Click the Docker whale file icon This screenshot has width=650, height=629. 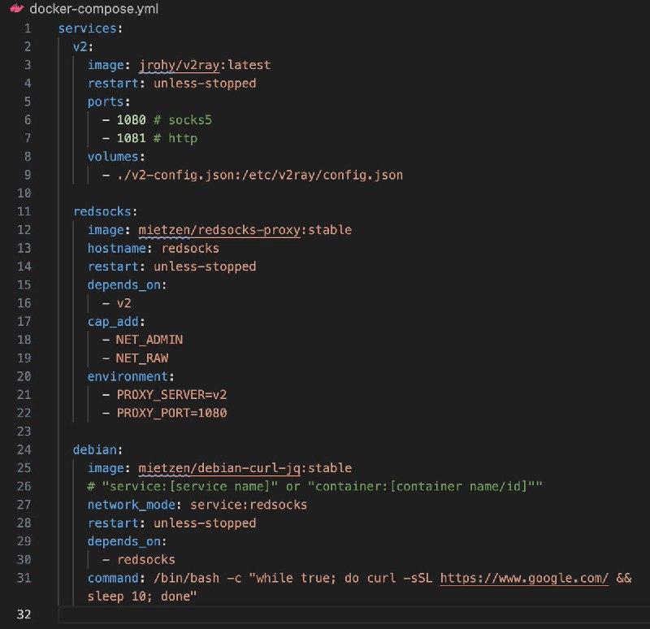click(x=15, y=10)
